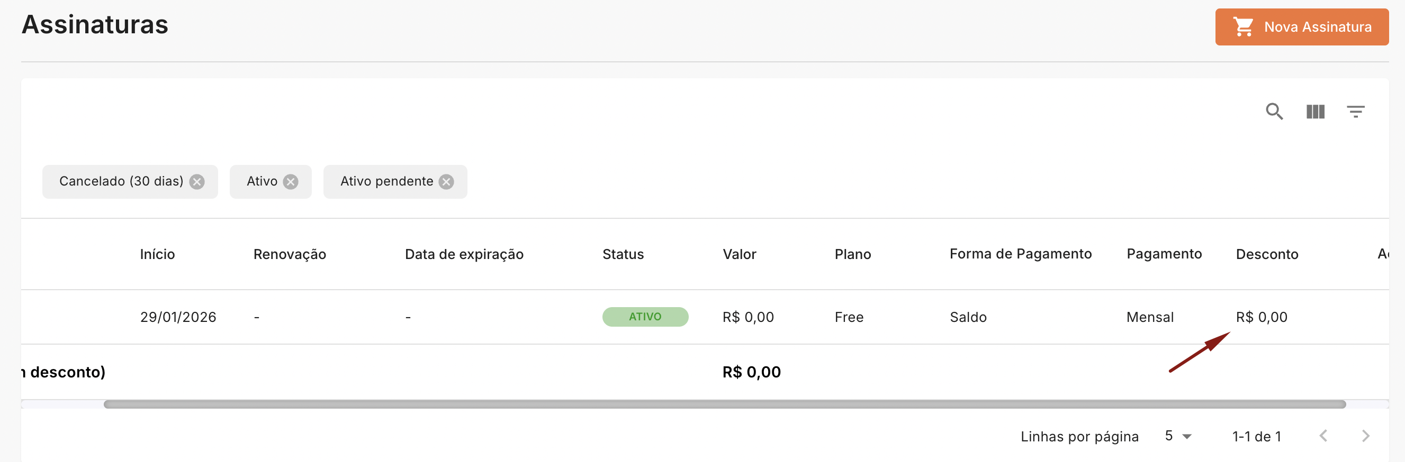Open the table search icon
The width and height of the screenshot is (1405, 462).
click(x=1274, y=112)
